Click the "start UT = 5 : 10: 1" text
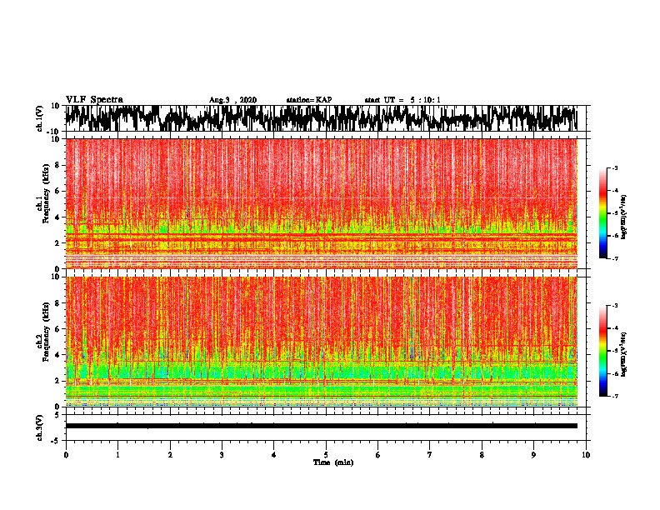This screenshot has width=660, height=510. click(x=402, y=100)
